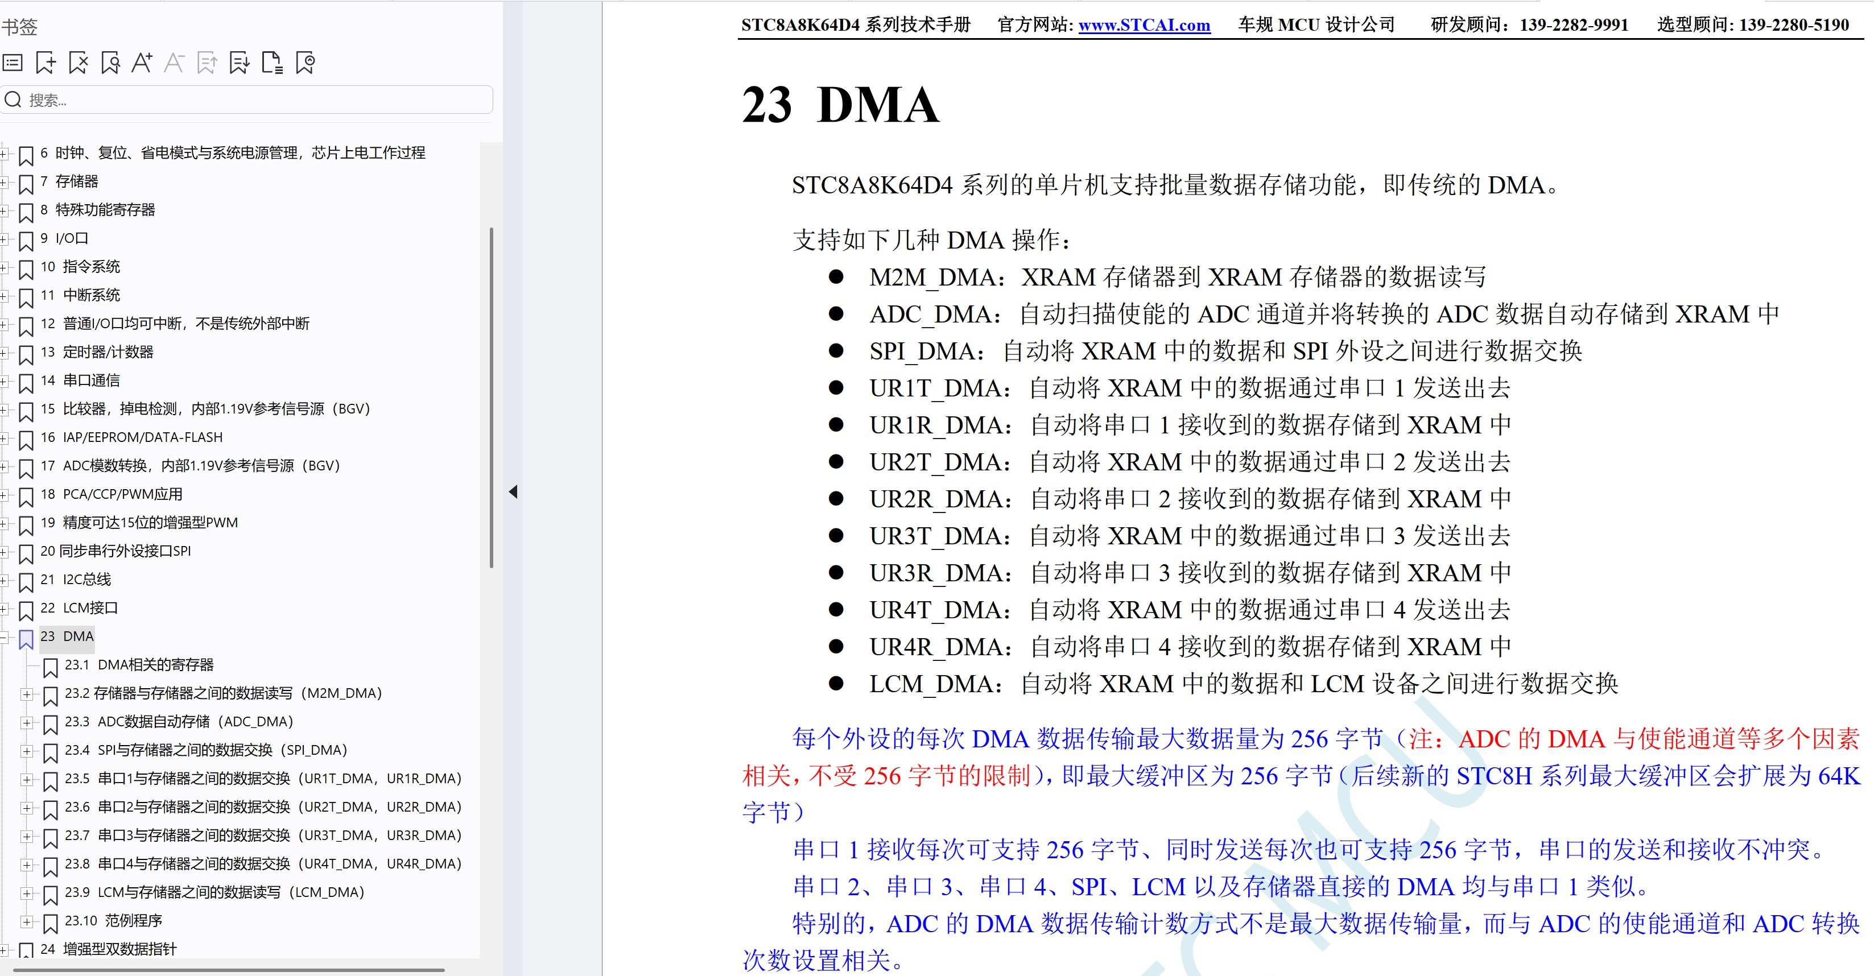The width and height of the screenshot is (1874, 976).
Task: Click the move bookmark down icon
Action: (x=240, y=63)
